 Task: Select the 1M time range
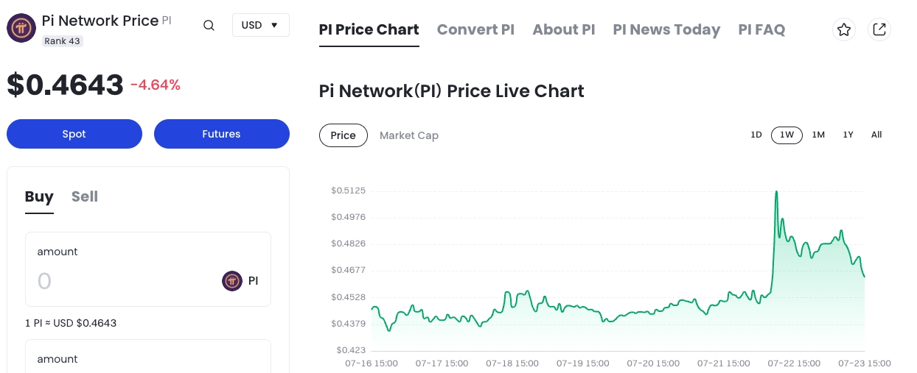[x=818, y=135]
